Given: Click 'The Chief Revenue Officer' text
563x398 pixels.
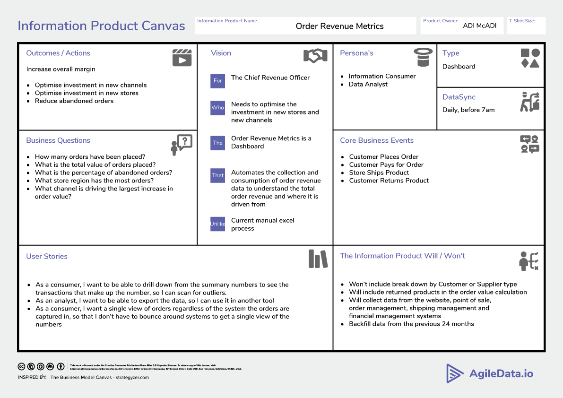Looking at the screenshot, I should (x=270, y=78).
